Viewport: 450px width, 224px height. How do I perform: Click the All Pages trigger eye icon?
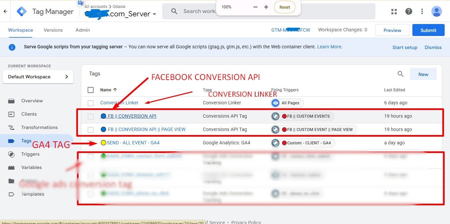(275, 103)
